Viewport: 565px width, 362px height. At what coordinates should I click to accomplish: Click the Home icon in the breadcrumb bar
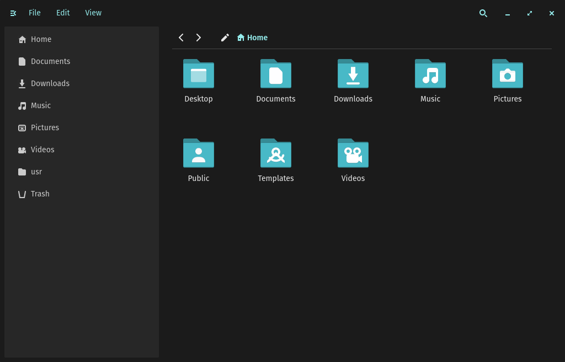pos(252,38)
